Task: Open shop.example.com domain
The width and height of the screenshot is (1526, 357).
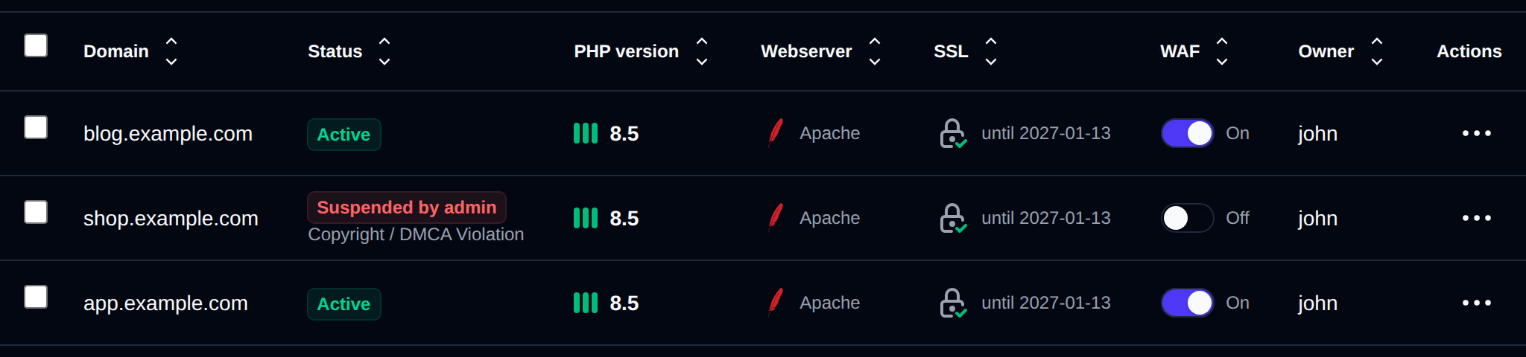Action: pos(171,219)
